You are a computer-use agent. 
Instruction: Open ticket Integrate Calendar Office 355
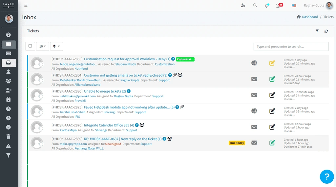click(x=109, y=125)
